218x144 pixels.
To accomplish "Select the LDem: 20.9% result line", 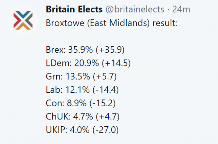I will [x=88, y=63].
